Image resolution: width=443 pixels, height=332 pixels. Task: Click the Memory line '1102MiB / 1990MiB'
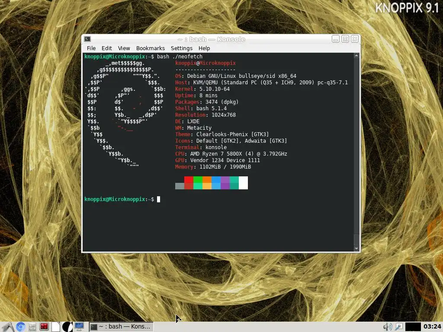(213, 167)
